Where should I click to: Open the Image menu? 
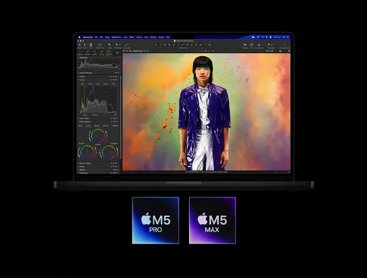click(x=107, y=37)
